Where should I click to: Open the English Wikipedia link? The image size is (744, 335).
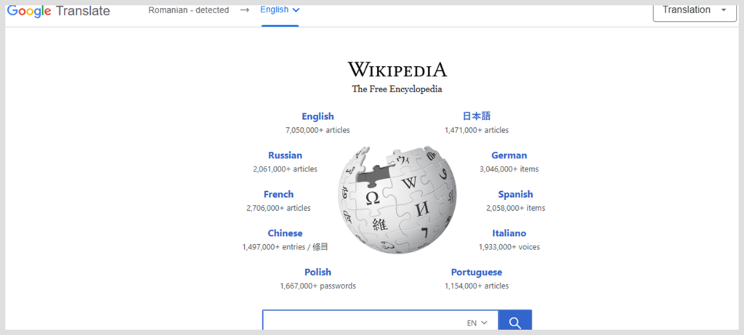click(x=318, y=116)
